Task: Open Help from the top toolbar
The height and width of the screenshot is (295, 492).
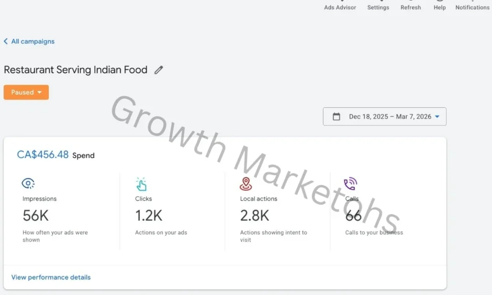Action: [x=439, y=4]
